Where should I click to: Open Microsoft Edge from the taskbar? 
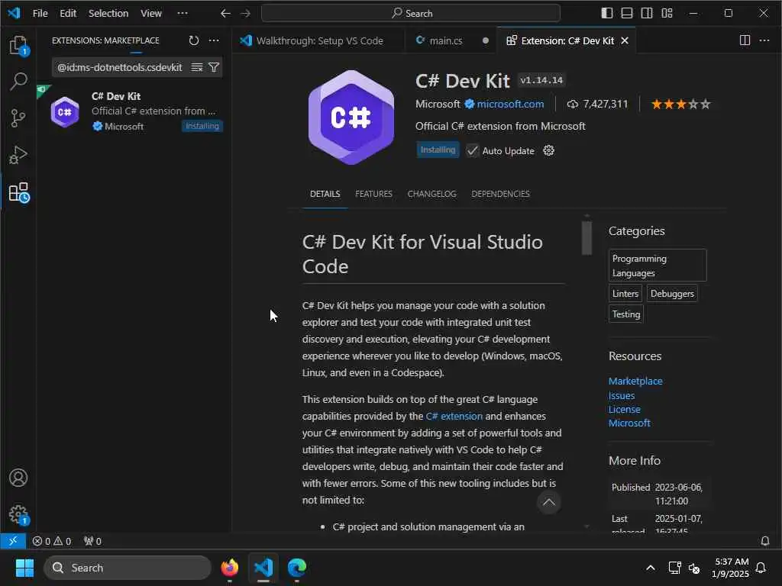(x=297, y=568)
